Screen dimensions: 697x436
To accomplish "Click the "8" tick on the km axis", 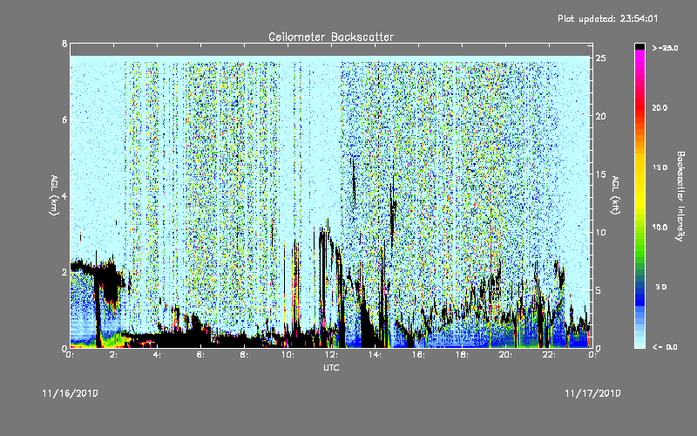I will pos(64,44).
